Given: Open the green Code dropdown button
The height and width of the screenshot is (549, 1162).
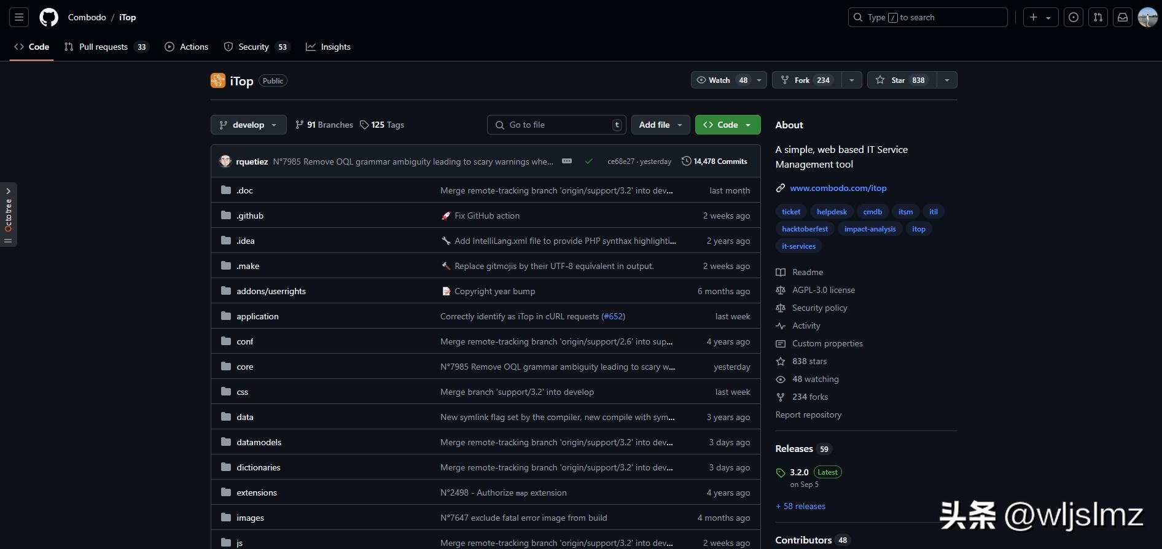Looking at the screenshot, I should pos(727,125).
